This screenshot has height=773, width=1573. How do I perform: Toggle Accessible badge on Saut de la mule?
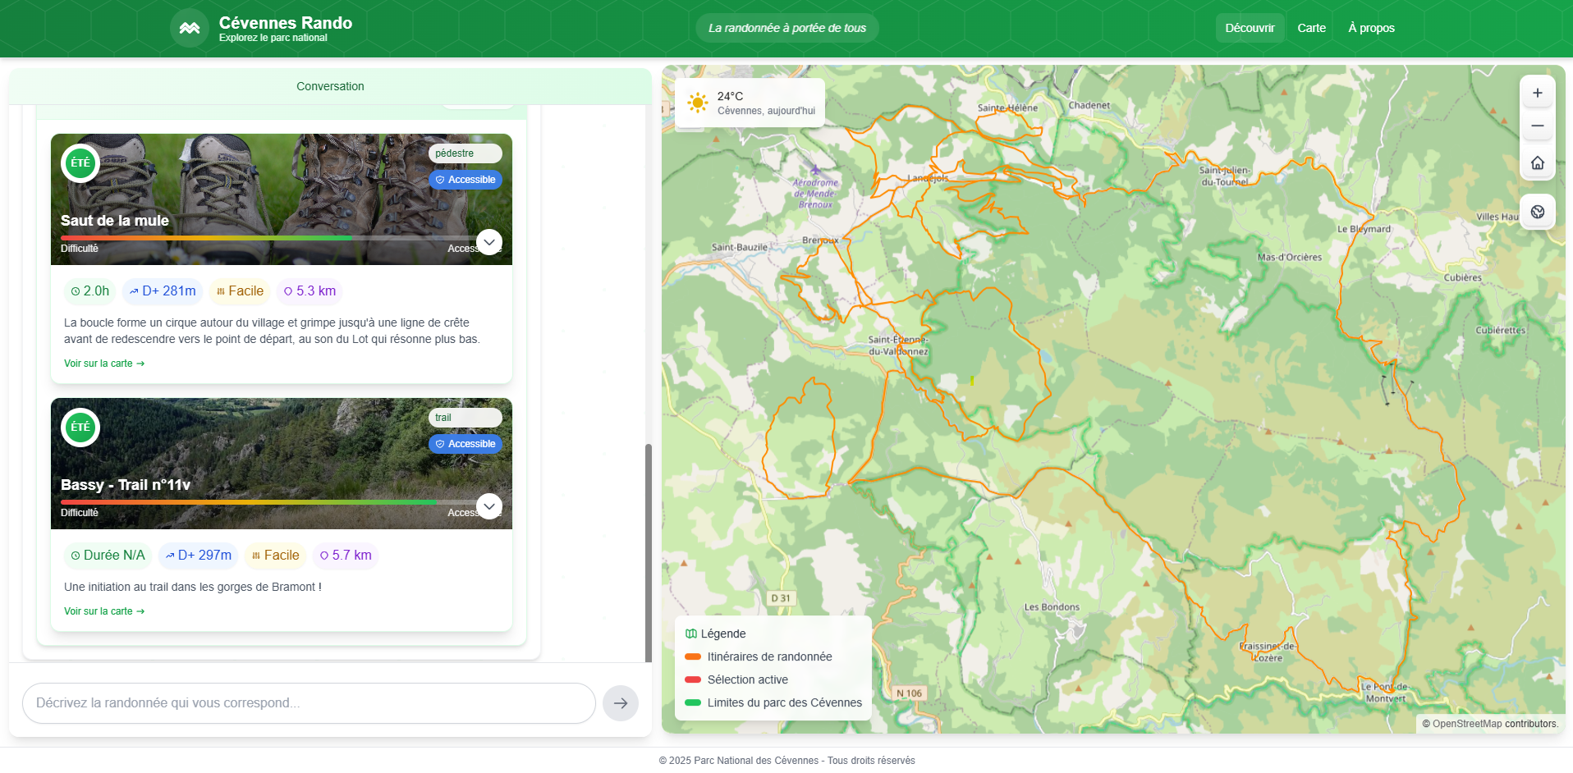point(465,180)
